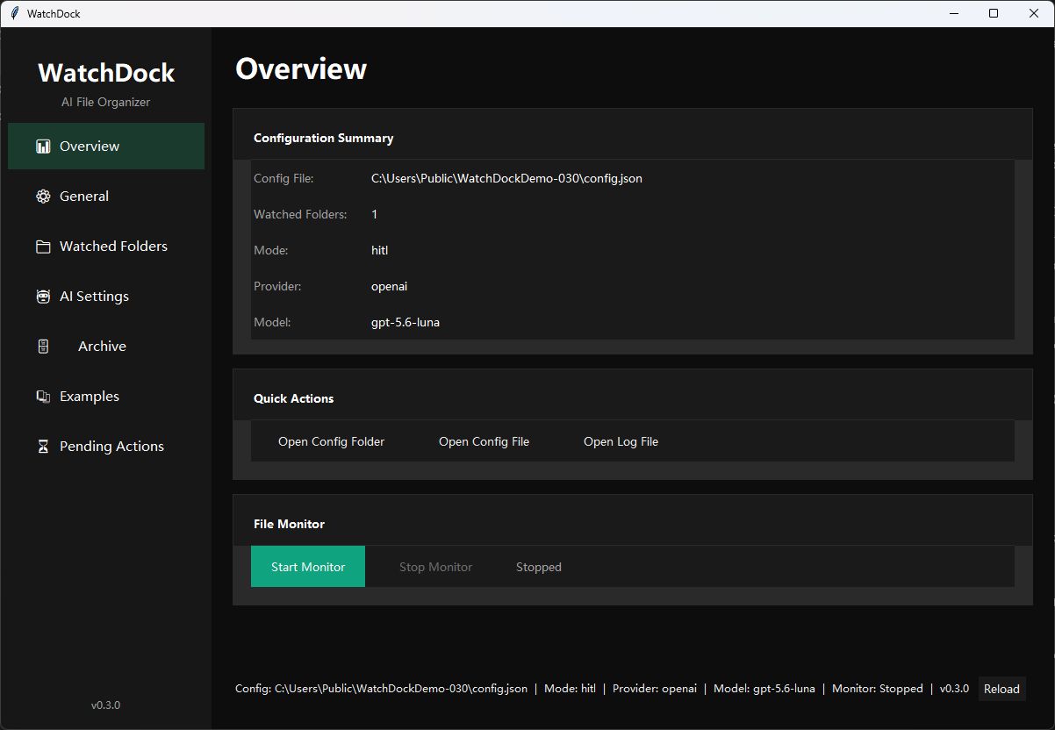
Task: Click the Examples documents icon in sidebar
Action: point(43,397)
